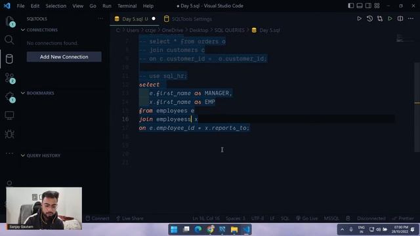Toggle Primary Side Bar layout icon

point(350,6)
